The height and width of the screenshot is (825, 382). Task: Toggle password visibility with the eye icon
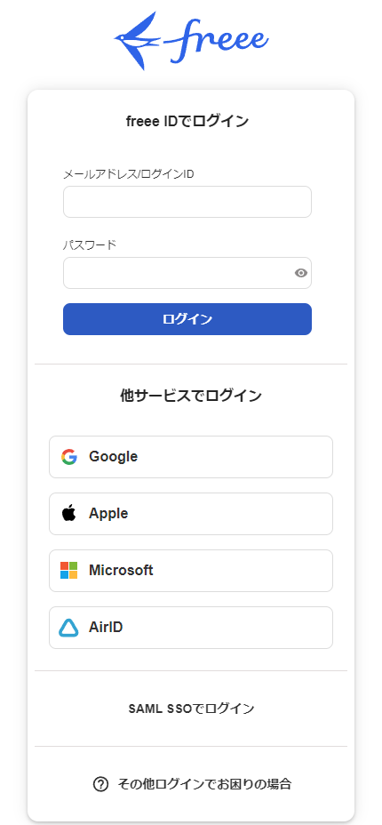click(301, 273)
